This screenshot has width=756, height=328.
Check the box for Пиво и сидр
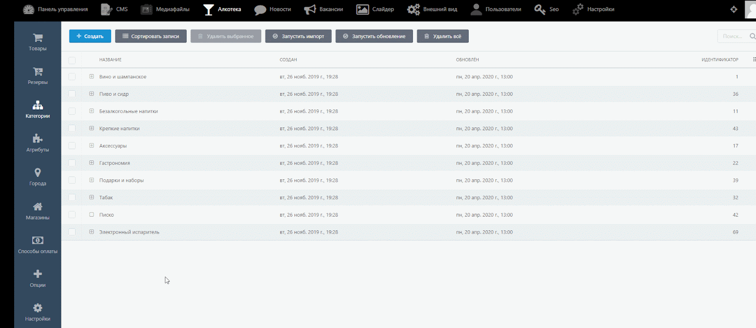[72, 94]
